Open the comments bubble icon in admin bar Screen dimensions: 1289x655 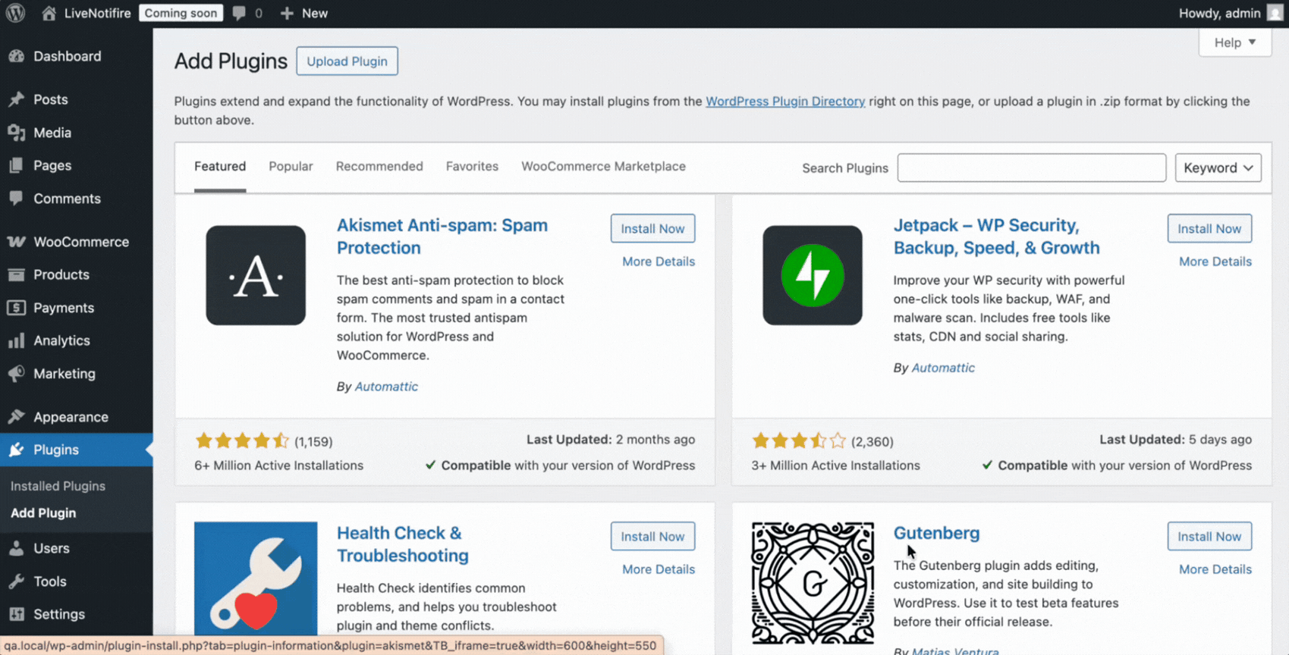[239, 13]
